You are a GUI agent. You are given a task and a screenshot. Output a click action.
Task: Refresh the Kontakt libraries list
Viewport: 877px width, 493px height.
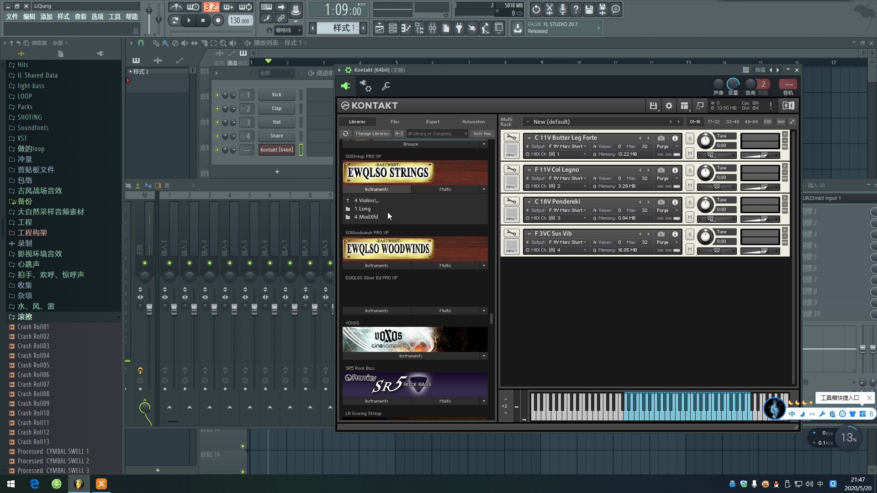[x=345, y=134]
